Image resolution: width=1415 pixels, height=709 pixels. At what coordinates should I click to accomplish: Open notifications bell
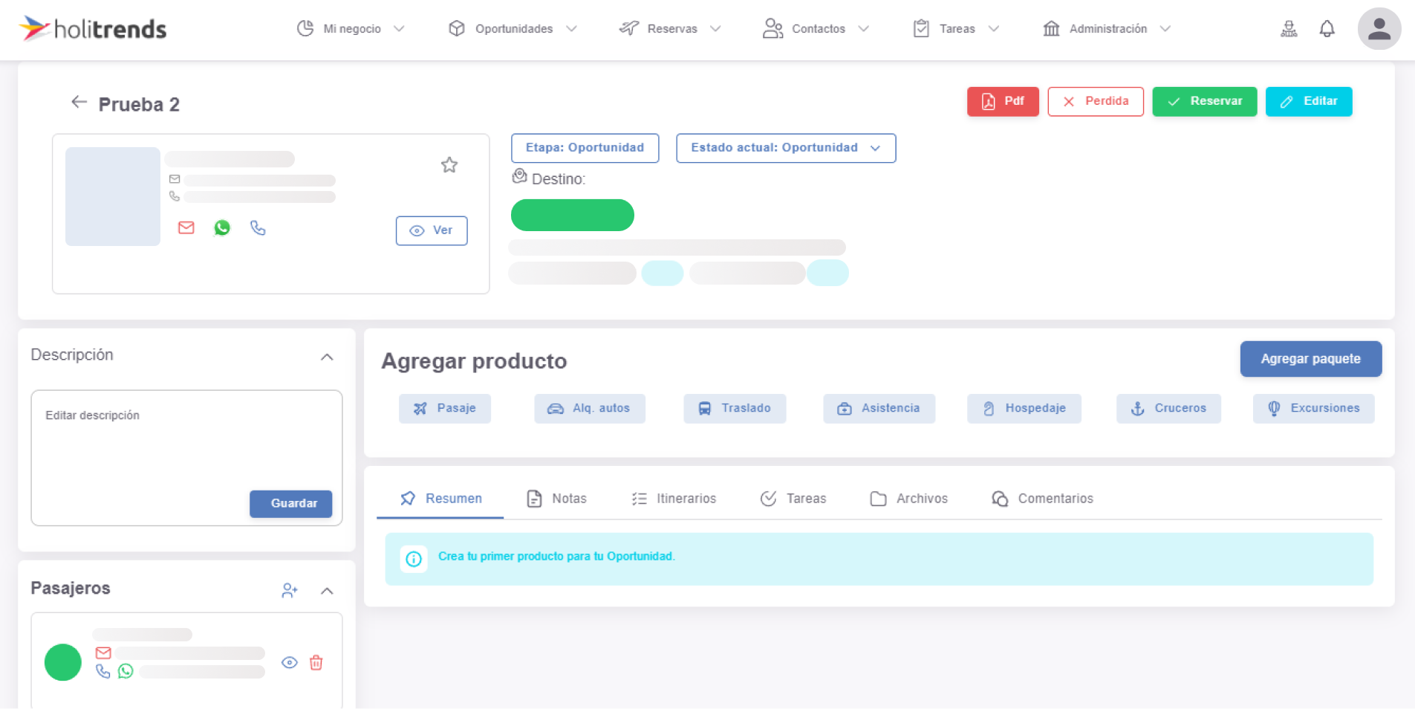1327,29
